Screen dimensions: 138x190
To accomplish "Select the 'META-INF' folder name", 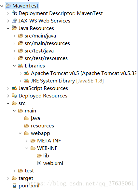I will coord(49,141).
